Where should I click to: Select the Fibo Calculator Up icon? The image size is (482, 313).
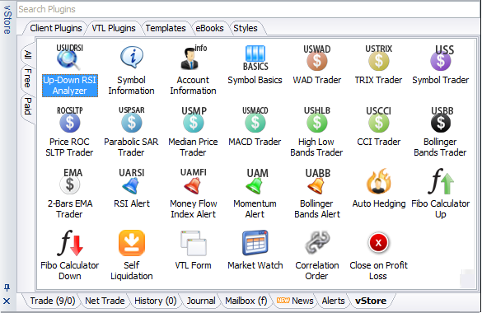[x=441, y=181]
